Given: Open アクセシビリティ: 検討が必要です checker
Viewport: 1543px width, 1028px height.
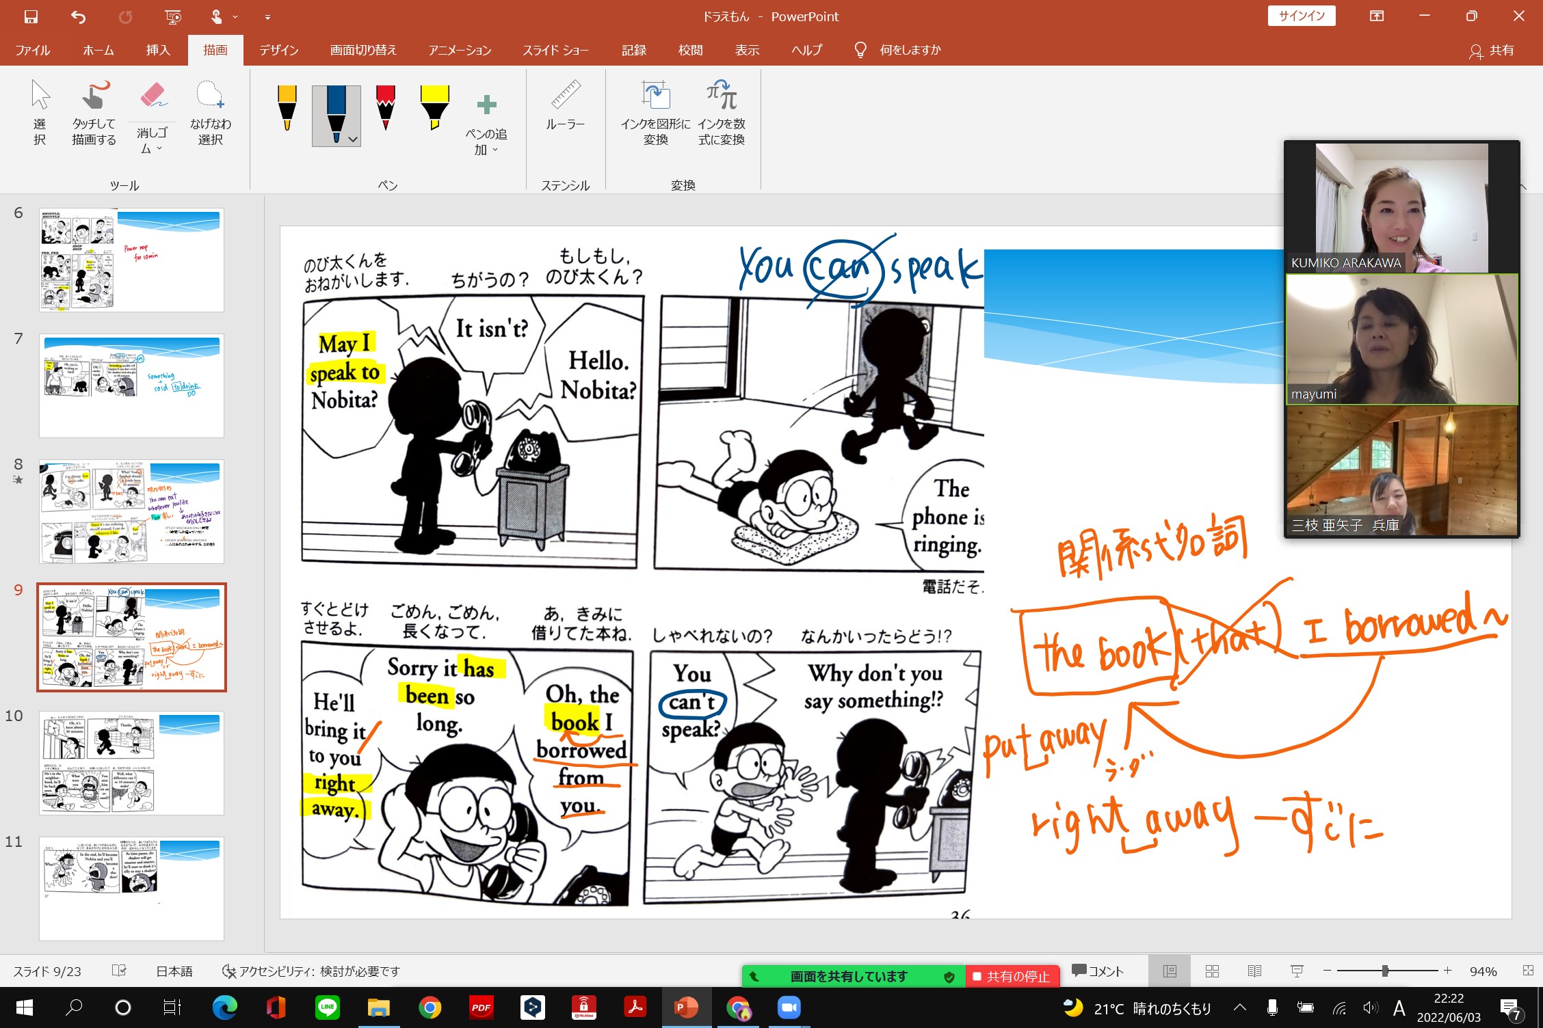Looking at the screenshot, I should click(311, 971).
